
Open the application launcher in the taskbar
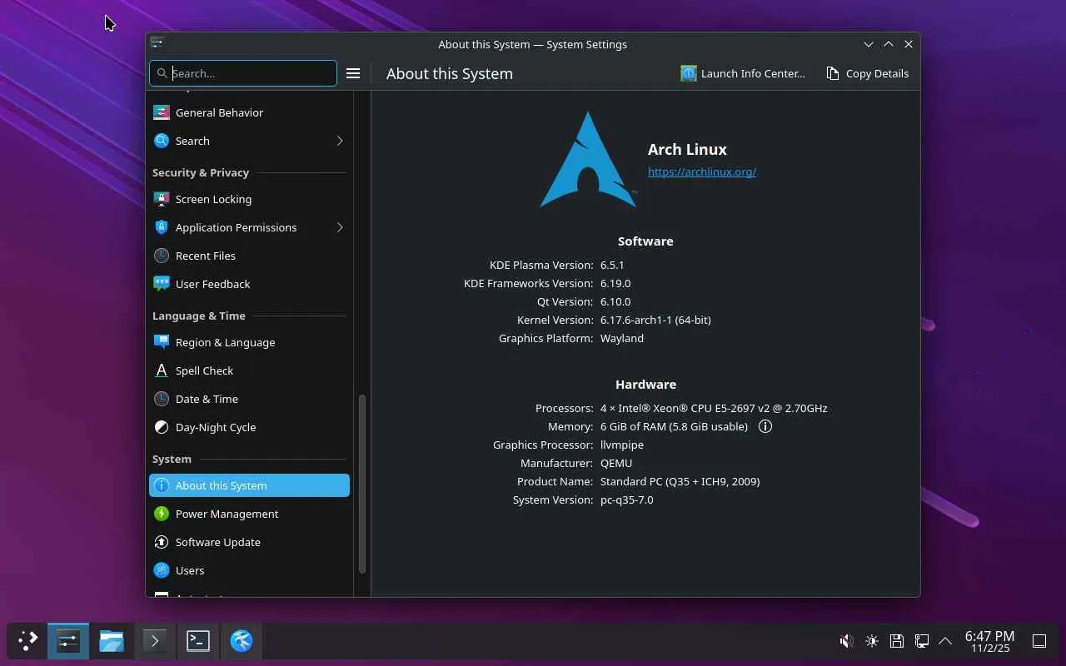pyautogui.click(x=27, y=640)
